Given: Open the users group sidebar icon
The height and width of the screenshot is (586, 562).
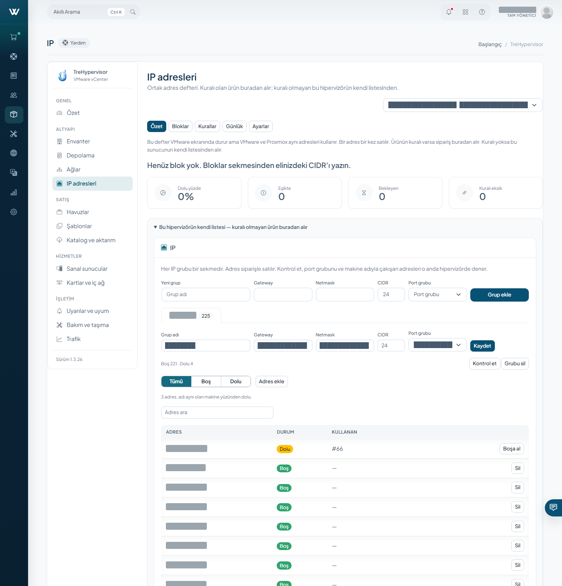Looking at the screenshot, I should tap(14, 95).
